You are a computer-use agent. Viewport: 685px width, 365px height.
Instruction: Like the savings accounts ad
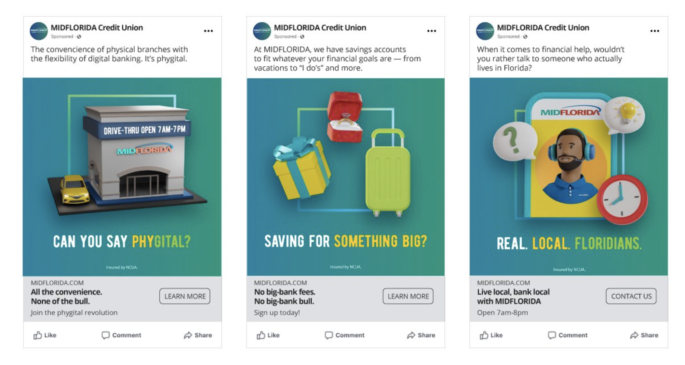pyautogui.click(x=268, y=335)
